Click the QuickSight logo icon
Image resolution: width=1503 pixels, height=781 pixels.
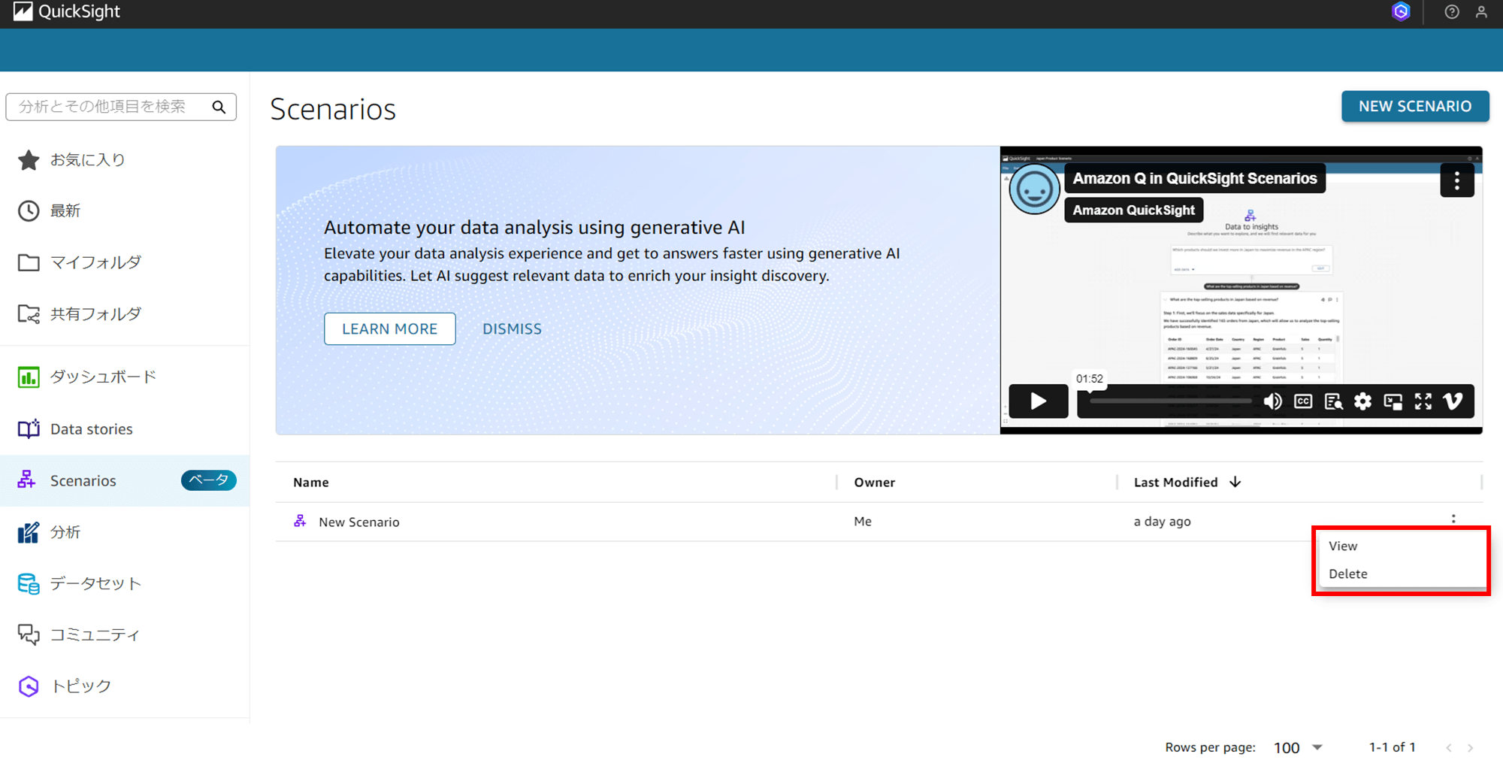pos(23,11)
